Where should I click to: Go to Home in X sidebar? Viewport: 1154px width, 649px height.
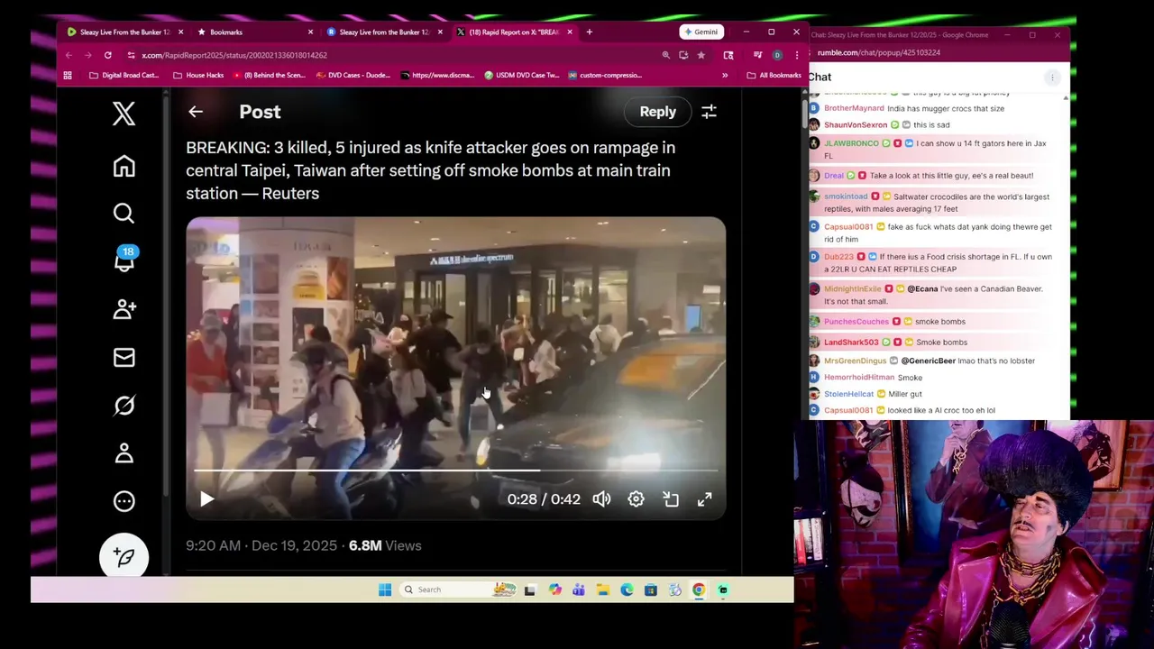click(x=124, y=166)
